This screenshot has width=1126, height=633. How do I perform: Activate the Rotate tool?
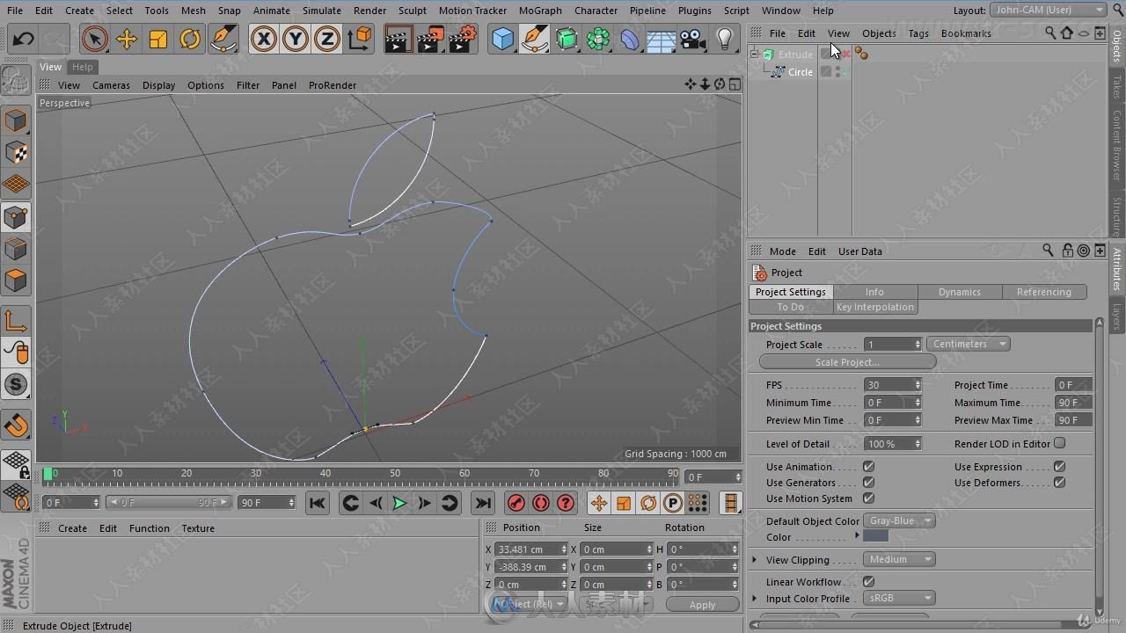point(189,39)
